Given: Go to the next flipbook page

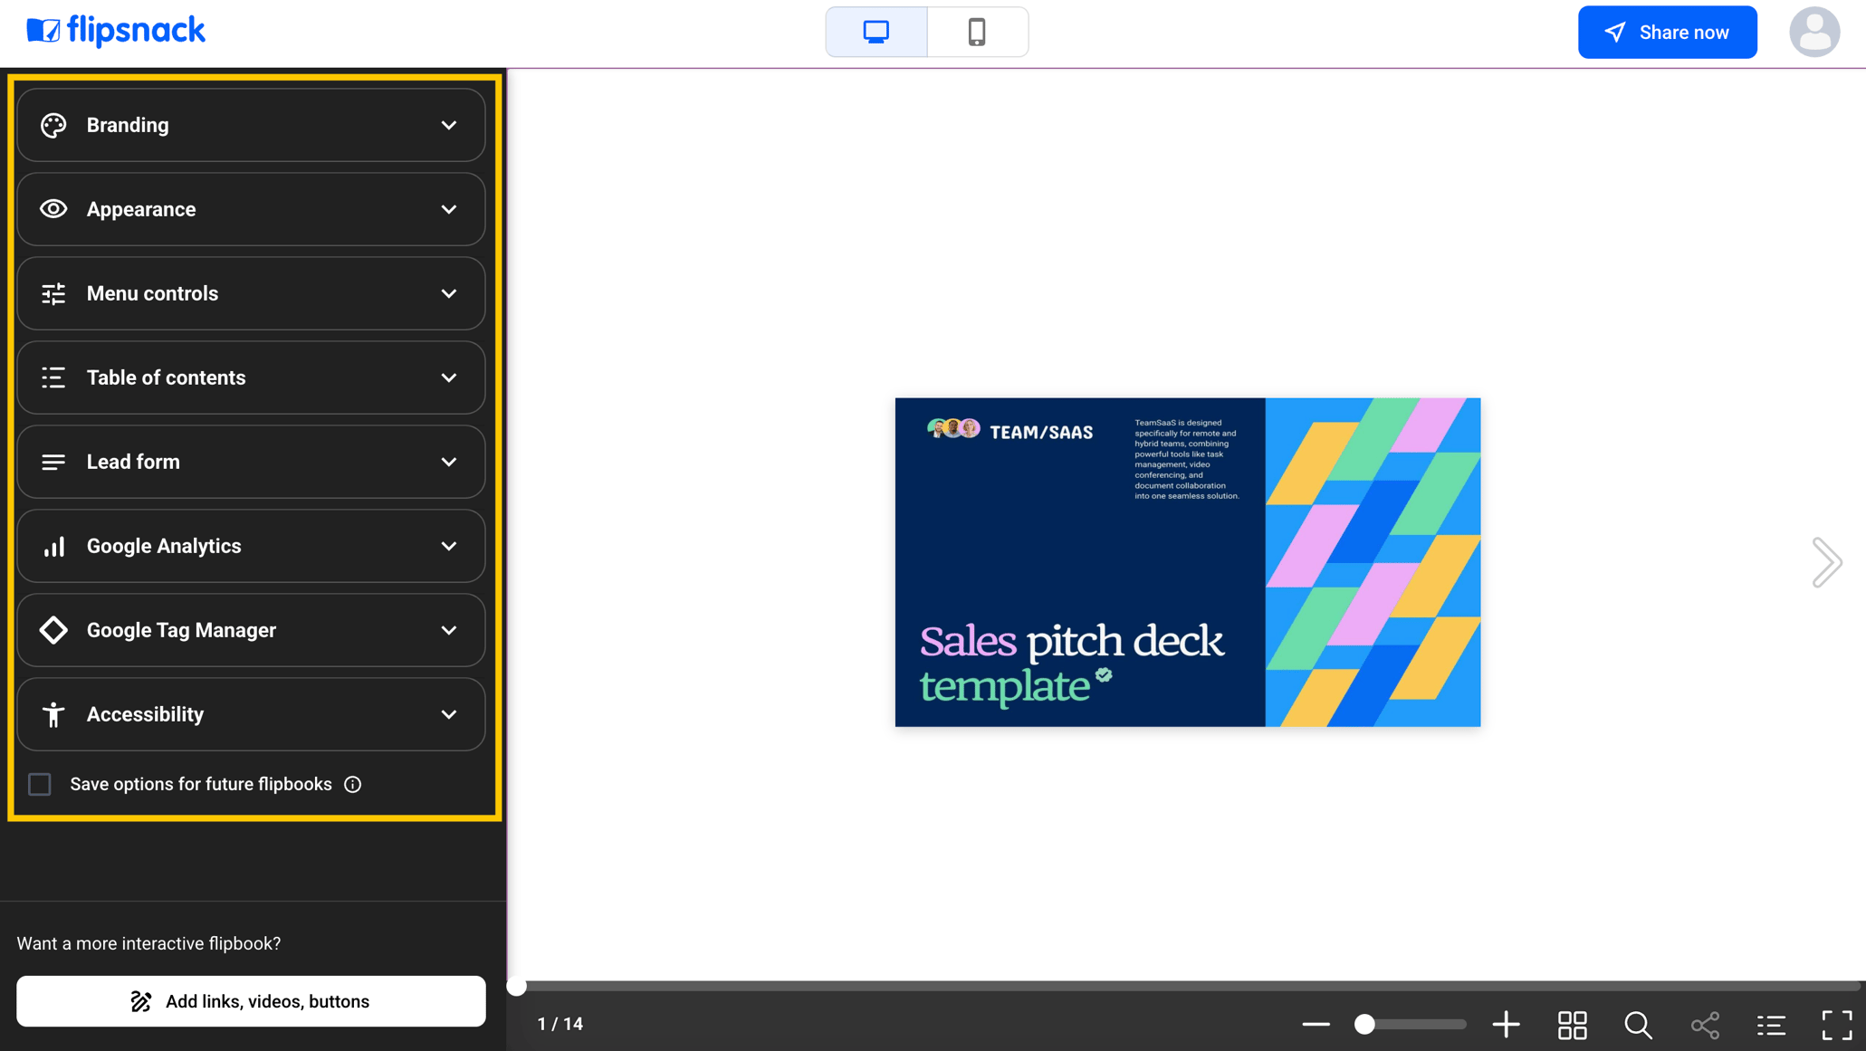Looking at the screenshot, I should click(1826, 561).
